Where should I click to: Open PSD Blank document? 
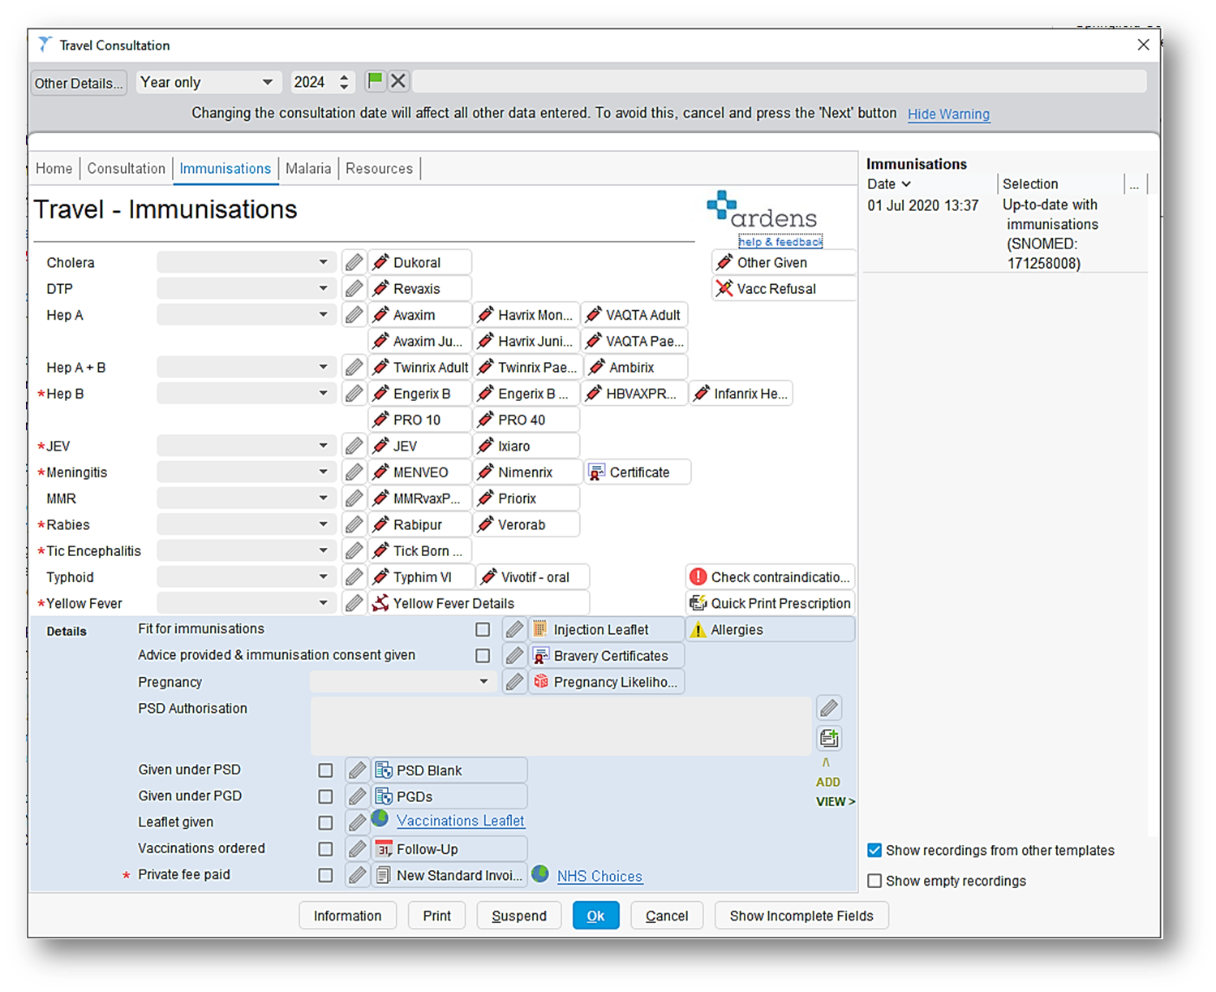[x=449, y=770]
